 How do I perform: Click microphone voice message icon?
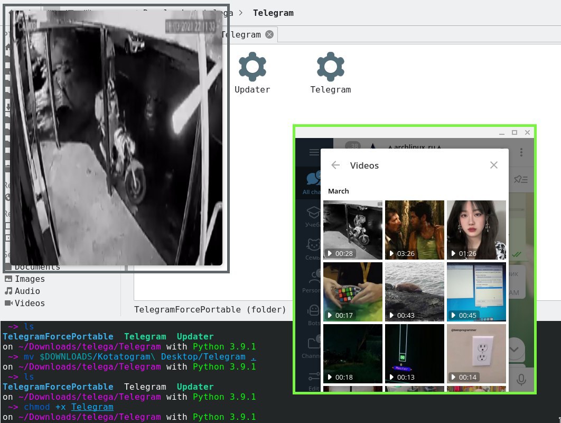(x=521, y=380)
